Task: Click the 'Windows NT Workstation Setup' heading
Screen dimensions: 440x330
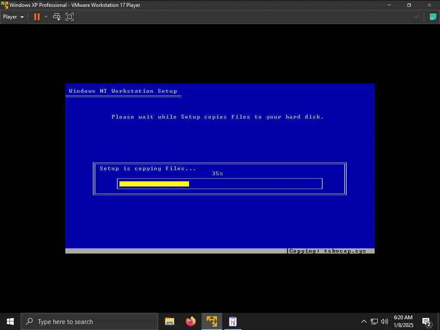Action: click(123, 91)
